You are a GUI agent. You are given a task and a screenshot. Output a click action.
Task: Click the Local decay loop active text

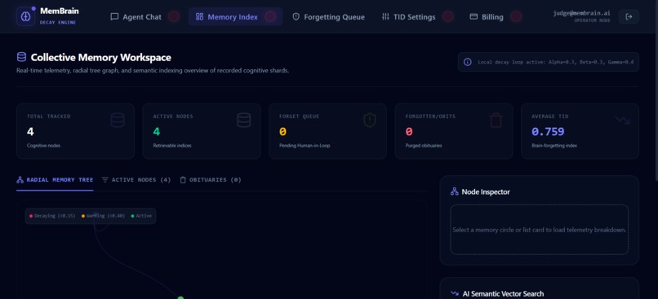tap(556, 62)
